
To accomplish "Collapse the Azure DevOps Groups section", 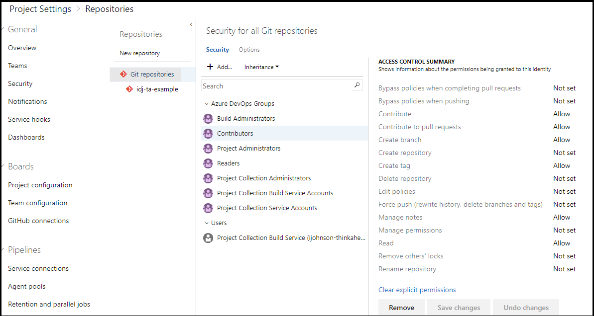I will point(207,104).
